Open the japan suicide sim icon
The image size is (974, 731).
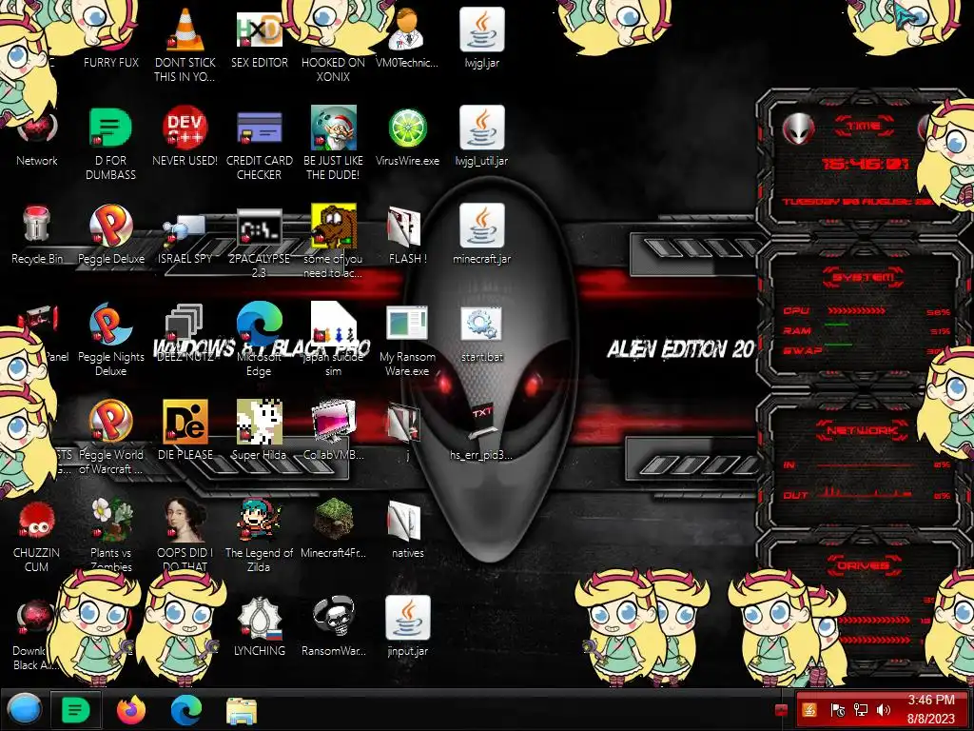point(334,324)
